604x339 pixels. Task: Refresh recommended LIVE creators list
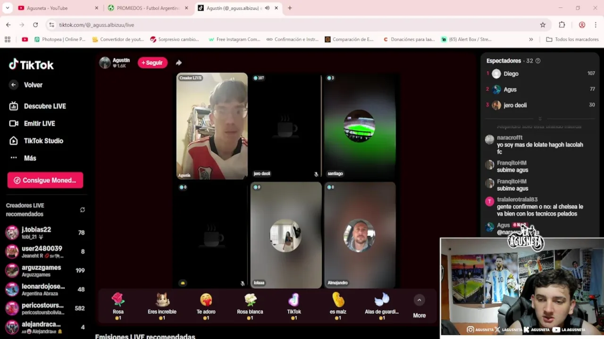point(83,210)
